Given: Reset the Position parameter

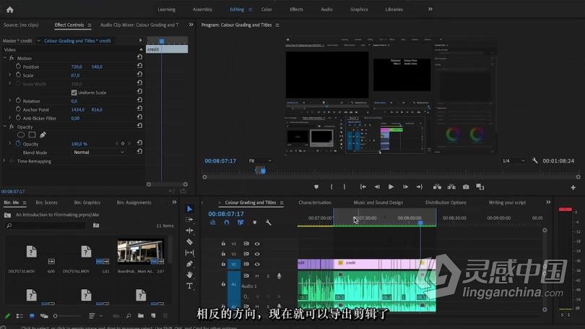Looking at the screenshot, I should (139, 66).
